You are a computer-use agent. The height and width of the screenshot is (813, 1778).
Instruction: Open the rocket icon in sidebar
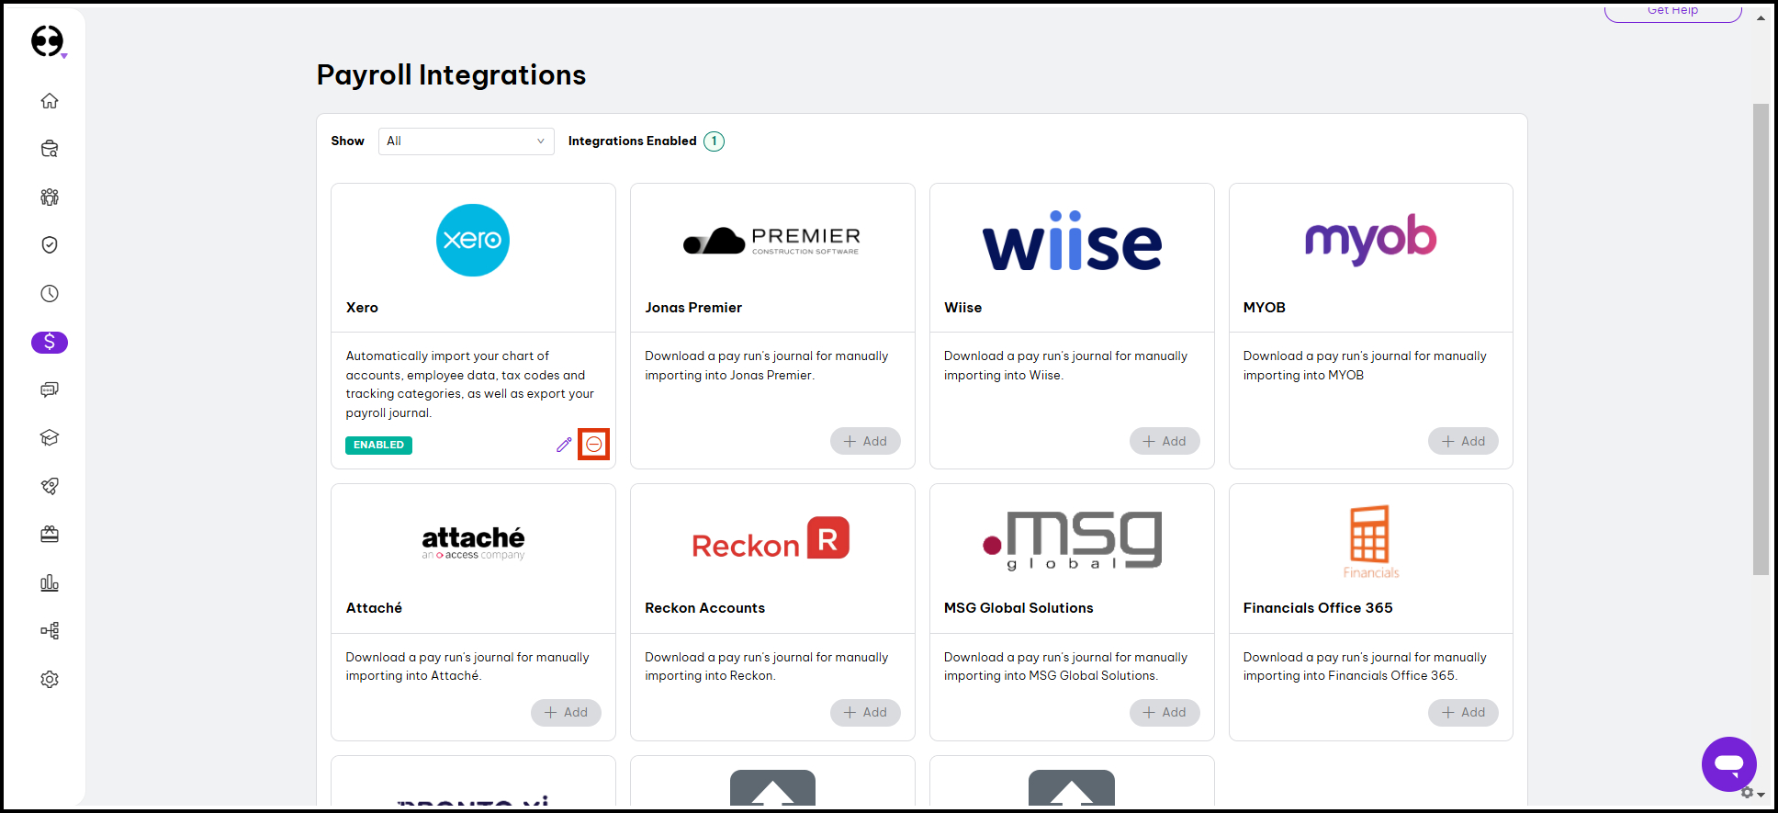[x=50, y=486]
